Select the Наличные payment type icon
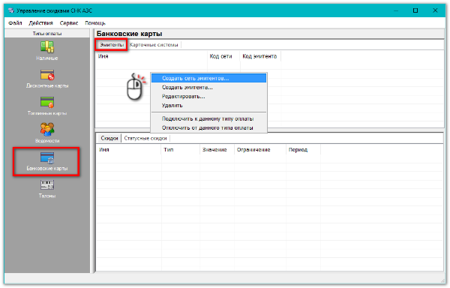The height and width of the screenshot is (288, 450). coord(47,47)
